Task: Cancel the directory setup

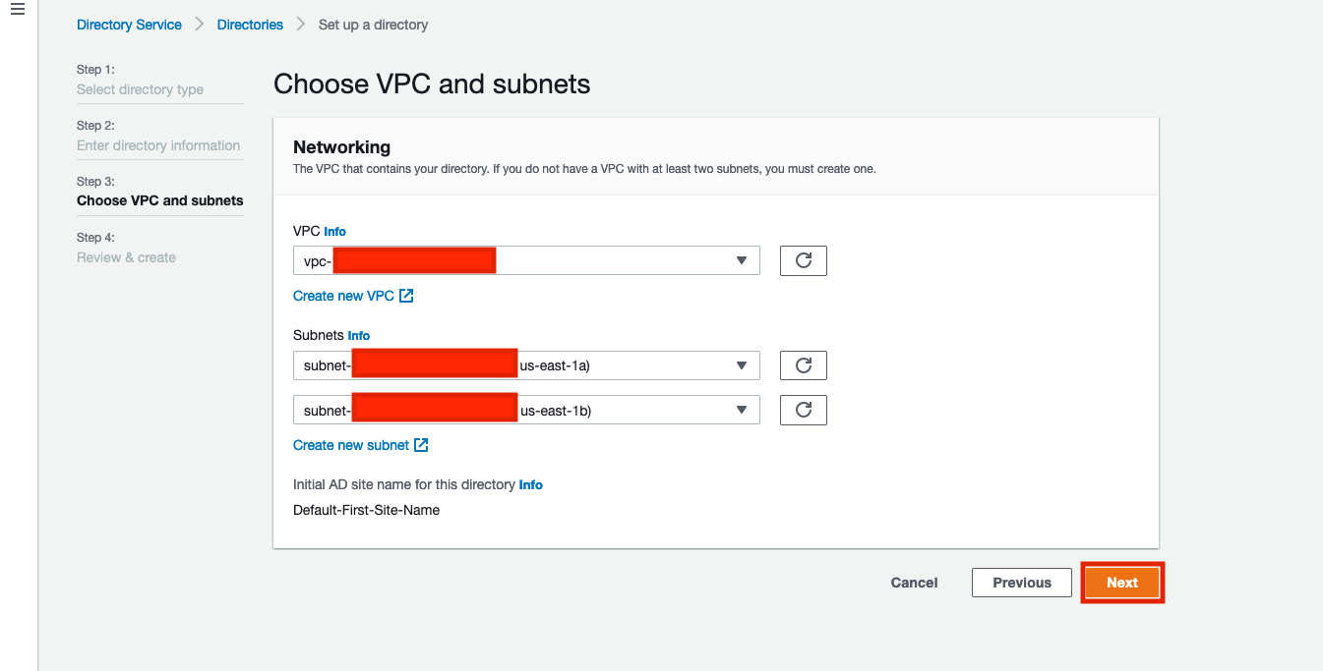Action: tap(914, 583)
